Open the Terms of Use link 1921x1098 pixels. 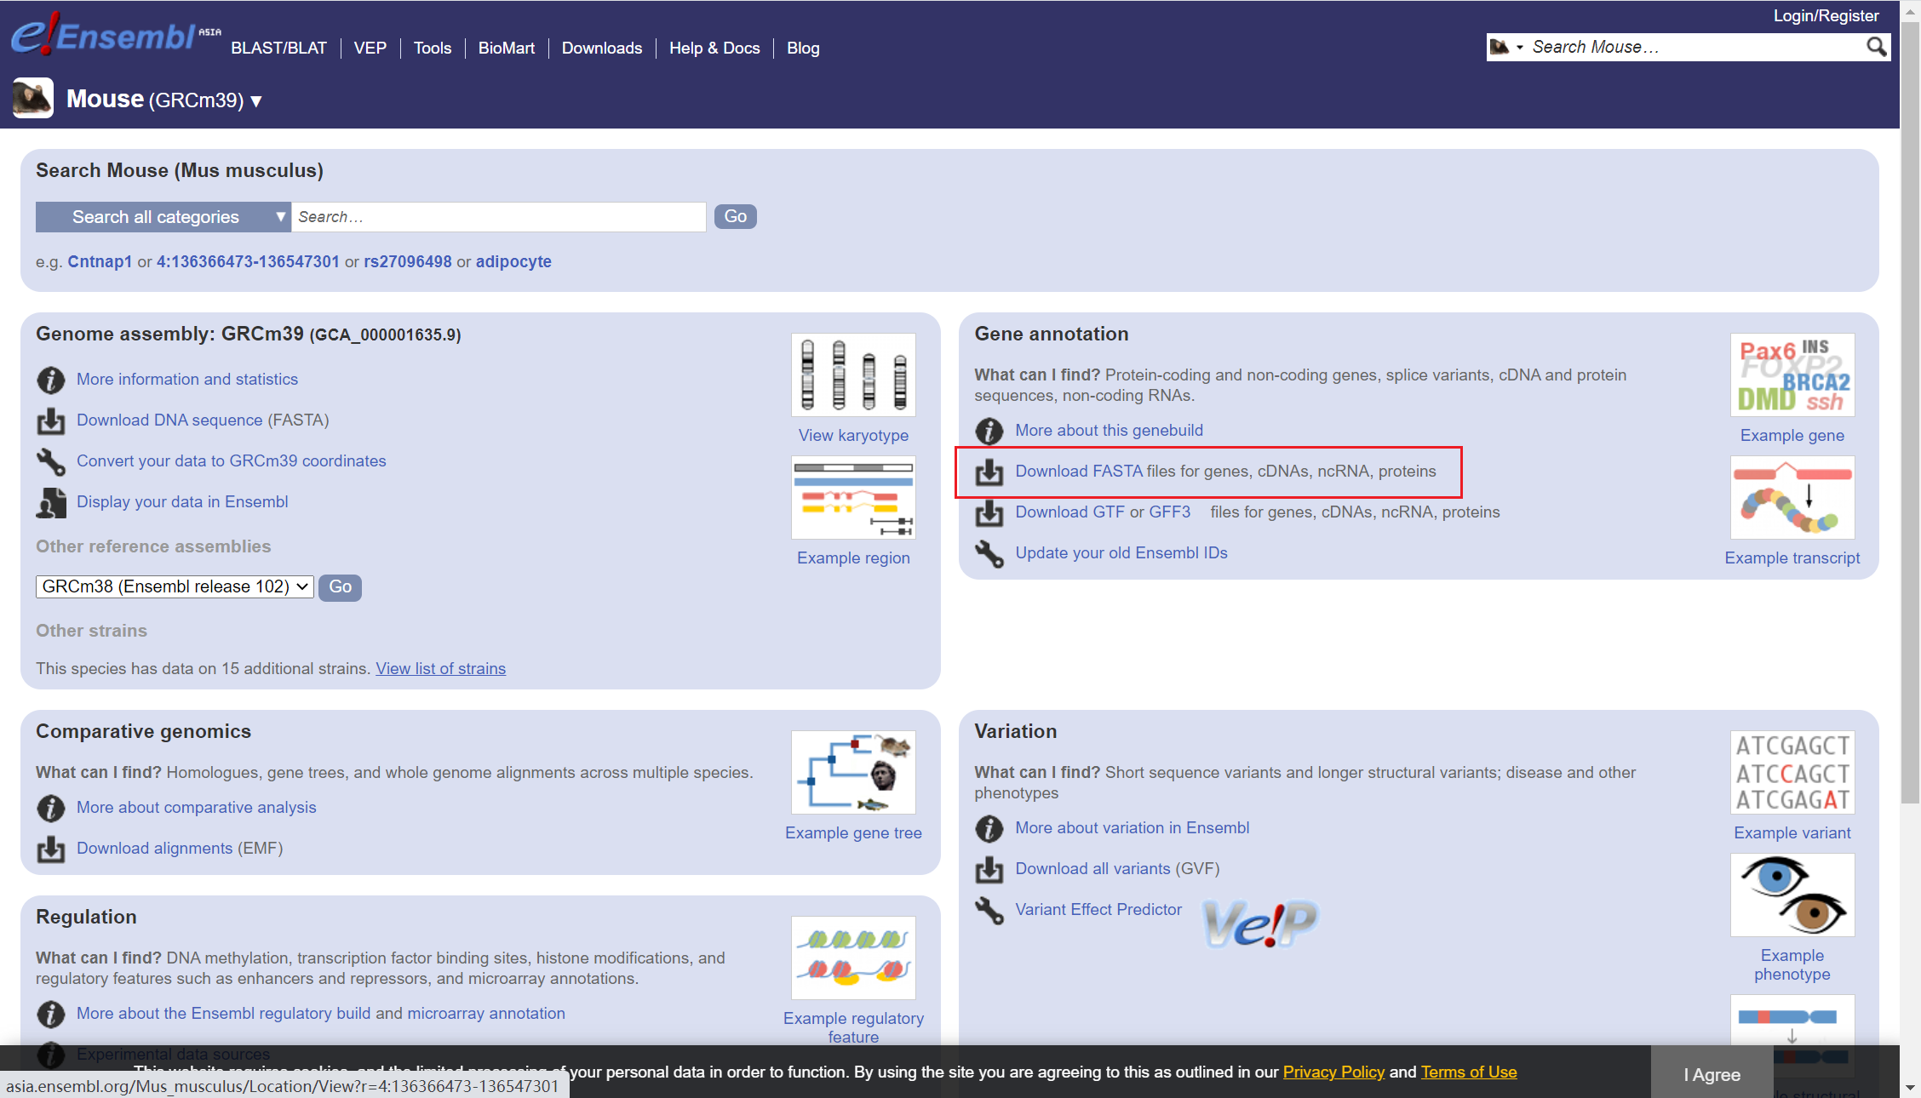coord(1469,1072)
